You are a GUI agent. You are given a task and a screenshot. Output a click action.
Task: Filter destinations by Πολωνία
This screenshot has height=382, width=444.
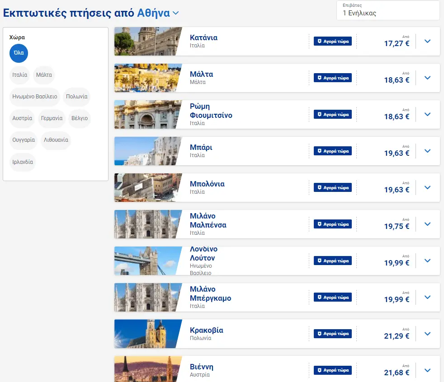(77, 97)
